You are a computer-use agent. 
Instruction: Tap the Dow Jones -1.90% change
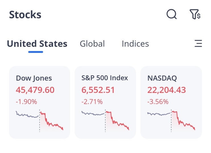coord(26,101)
